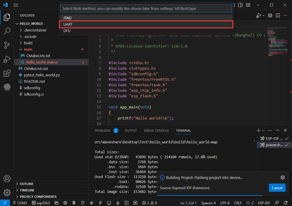This screenshot has height=206, width=292.
Task: Select the powershell terminal entry
Action: point(274,145)
